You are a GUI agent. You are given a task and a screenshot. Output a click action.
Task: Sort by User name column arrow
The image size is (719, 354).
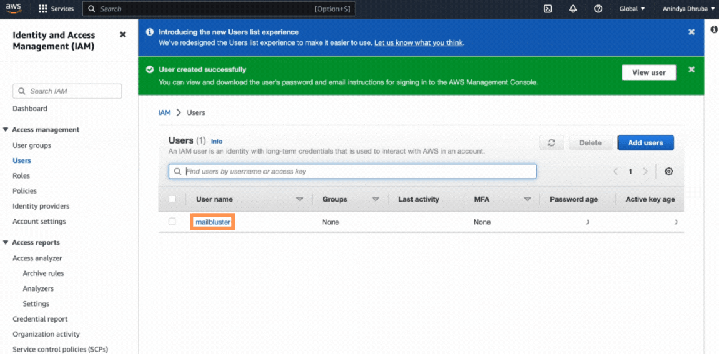[300, 199]
